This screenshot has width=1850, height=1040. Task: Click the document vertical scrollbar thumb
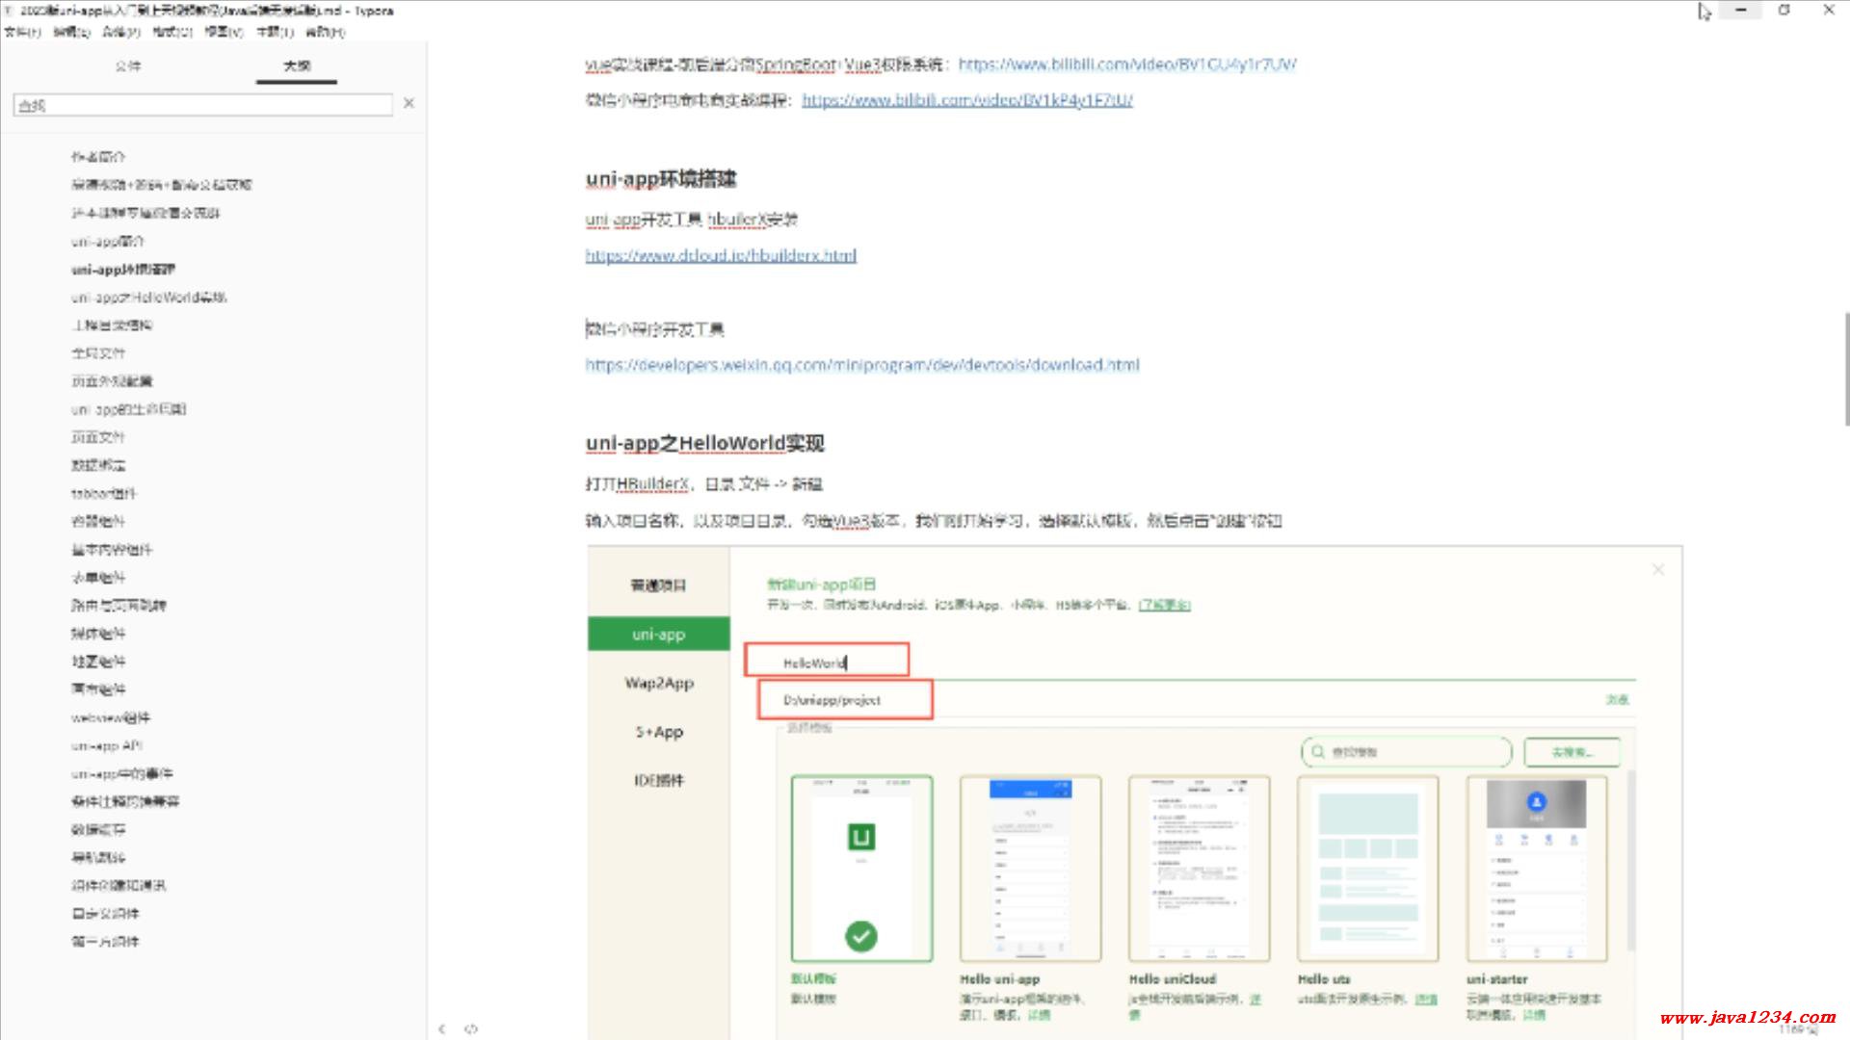coord(1846,368)
